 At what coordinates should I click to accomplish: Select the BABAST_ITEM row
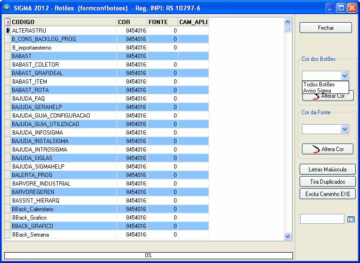point(109,82)
